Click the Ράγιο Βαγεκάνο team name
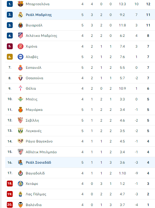The height and width of the screenshot is (208, 155). click(x=39, y=141)
